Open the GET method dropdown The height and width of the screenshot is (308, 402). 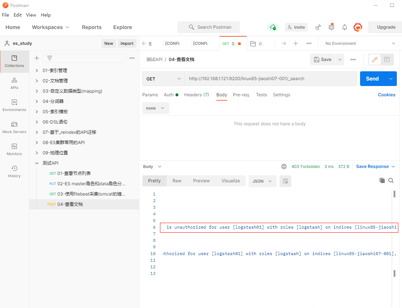163,79
